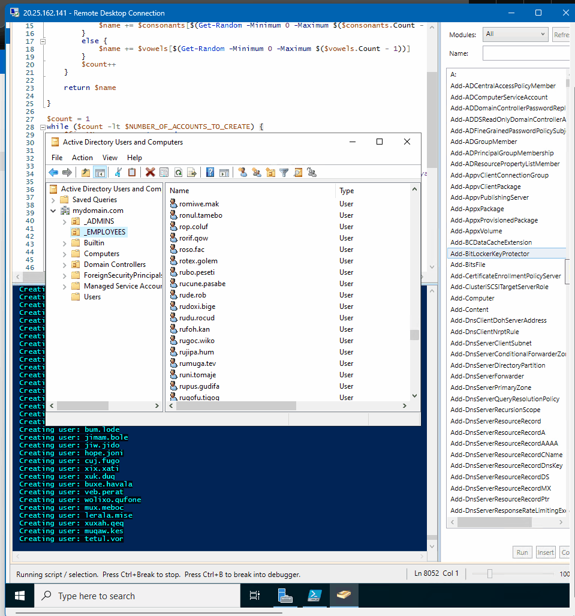
Task: Expand the Computers container
Action: click(x=64, y=254)
